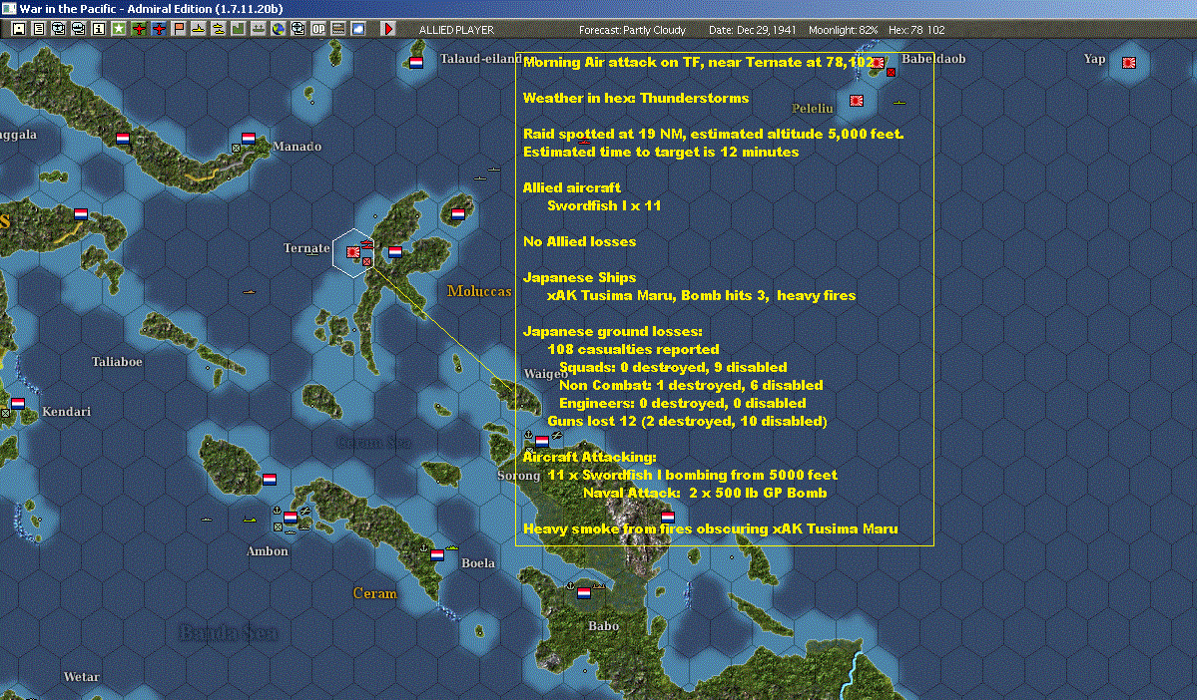Click the 'Wetar' map label
This screenshot has height=700, width=1197.
pyautogui.click(x=82, y=676)
